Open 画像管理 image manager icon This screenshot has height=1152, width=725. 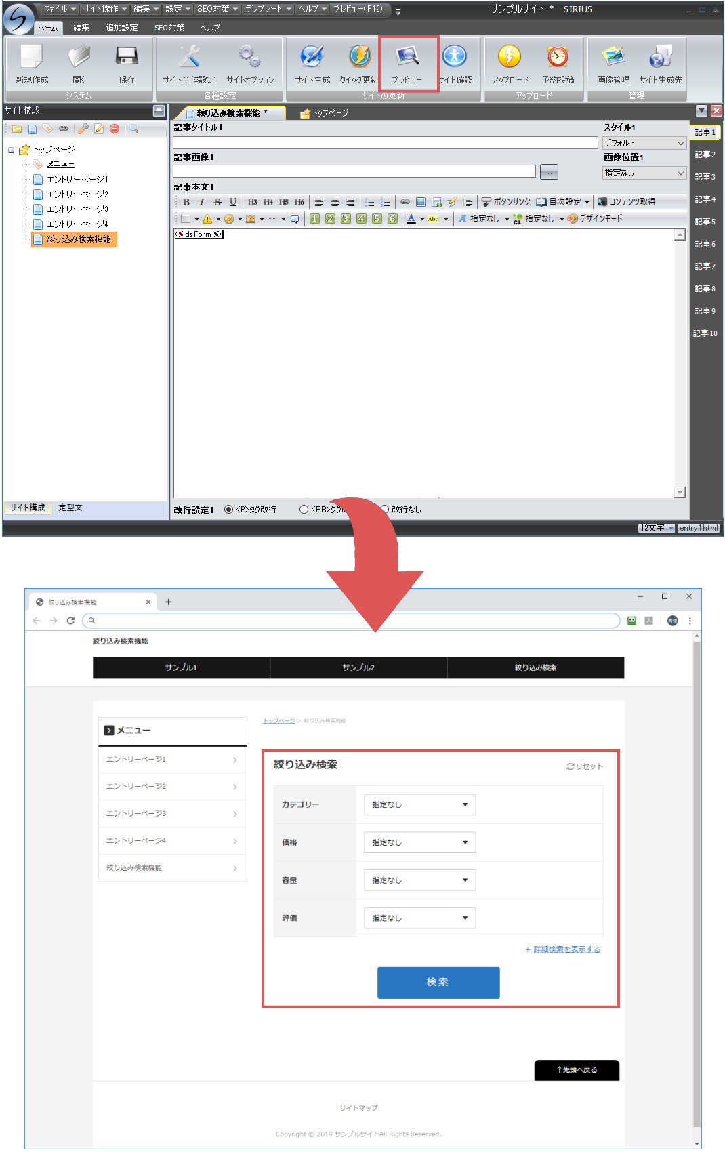coord(613,58)
